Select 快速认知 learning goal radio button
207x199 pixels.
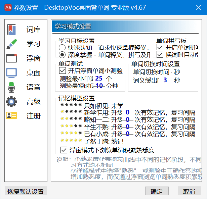coord(62,48)
